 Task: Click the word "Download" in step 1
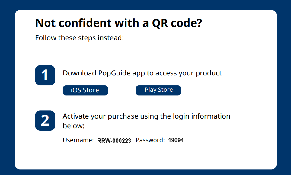pyautogui.click(x=79, y=73)
